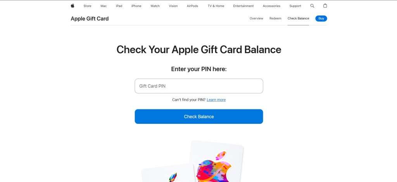The width and height of the screenshot is (397, 182).
Task: Go to iPad in navigation bar
Action: point(119,6)
